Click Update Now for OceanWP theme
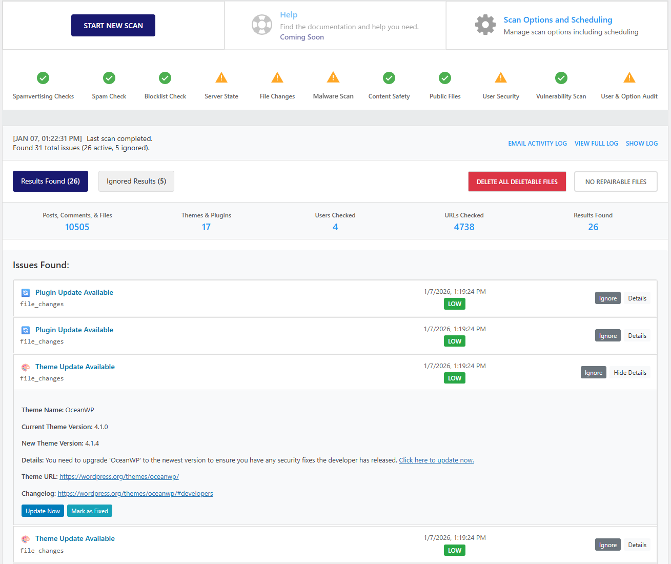 (x=43, y=511)
